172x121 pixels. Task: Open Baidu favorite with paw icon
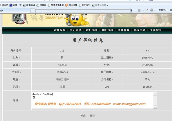click(x=15, y=5)
